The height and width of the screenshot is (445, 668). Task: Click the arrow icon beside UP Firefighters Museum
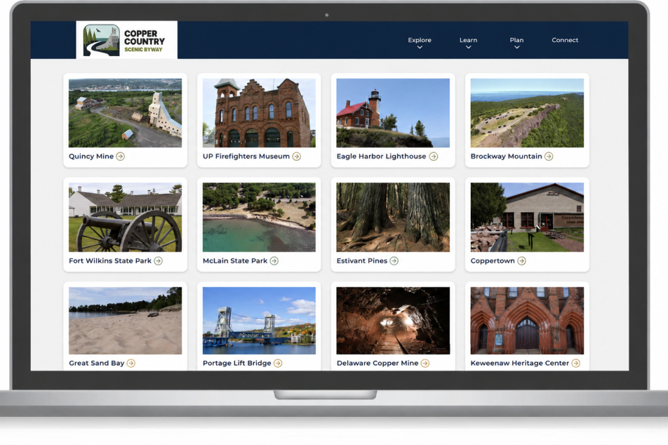pos(297,157)
